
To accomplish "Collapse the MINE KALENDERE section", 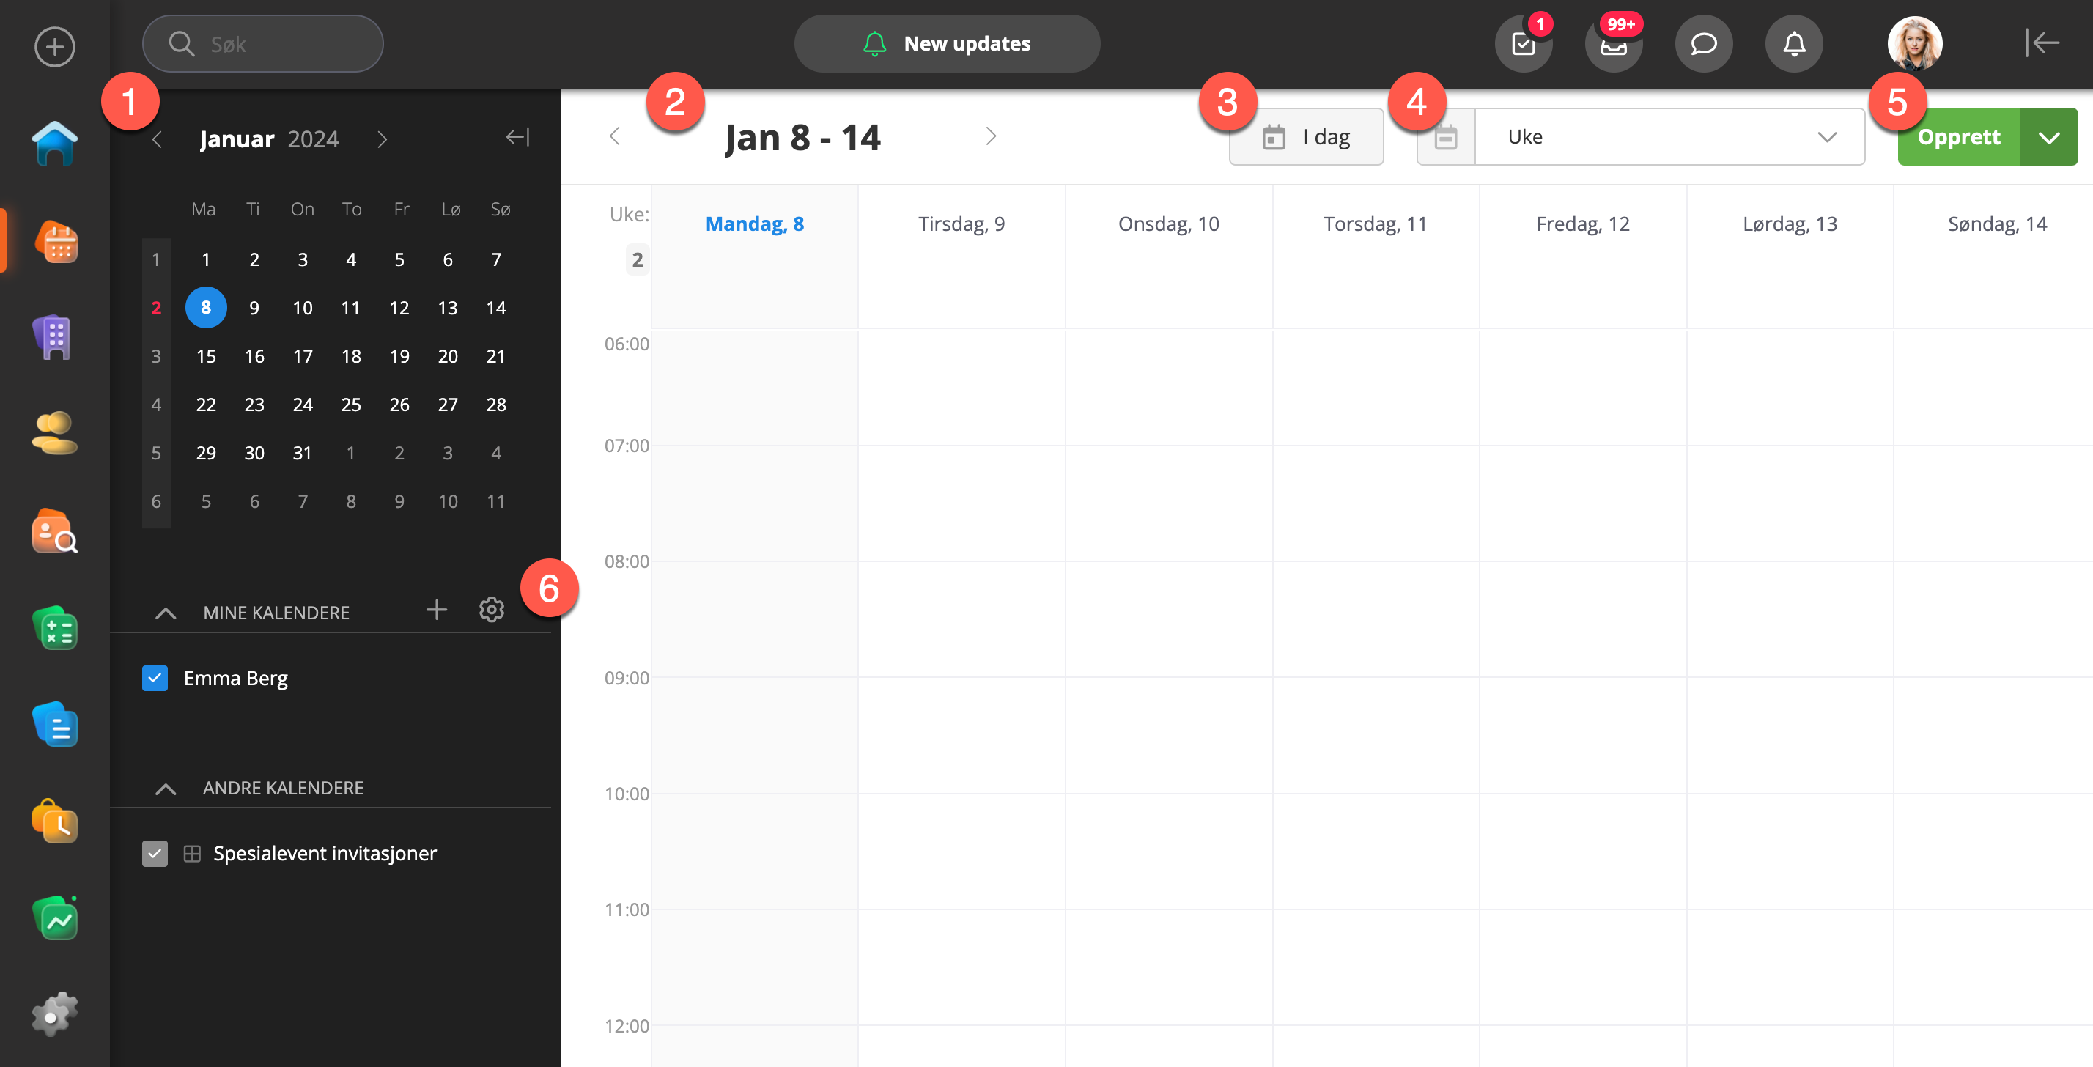I will tap(166, 613).
